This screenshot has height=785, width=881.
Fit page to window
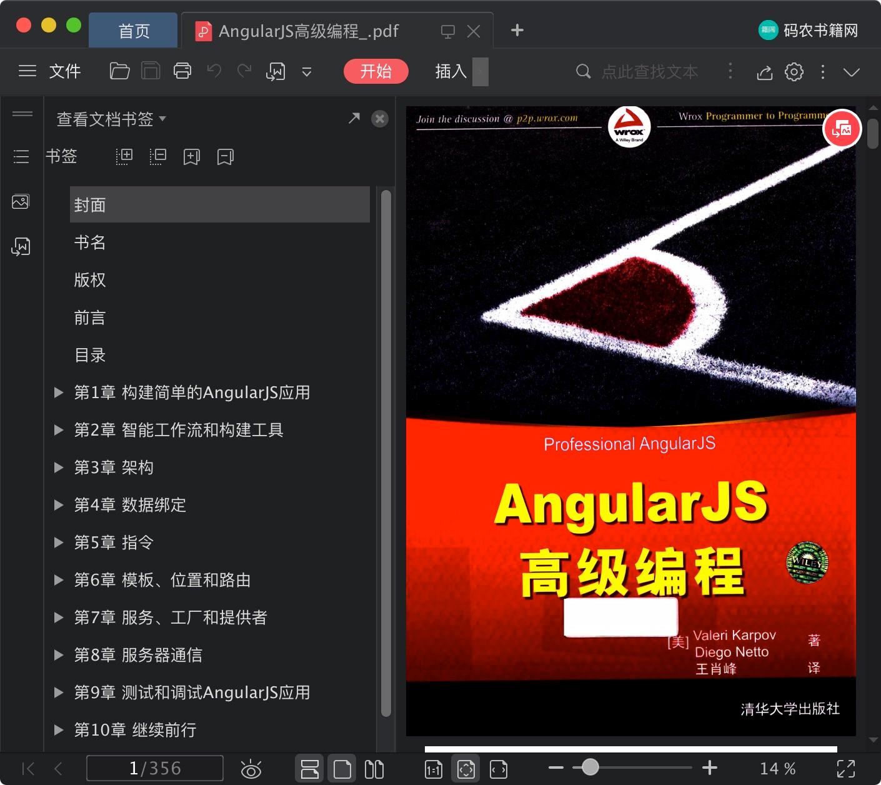pyautogui.click(x=466, y=769)
